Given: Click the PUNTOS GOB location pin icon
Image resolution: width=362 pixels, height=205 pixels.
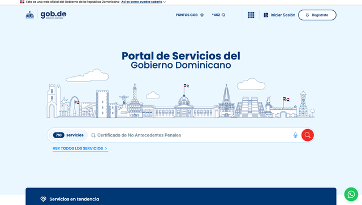Looking at the screenshot, I should 202,15.
